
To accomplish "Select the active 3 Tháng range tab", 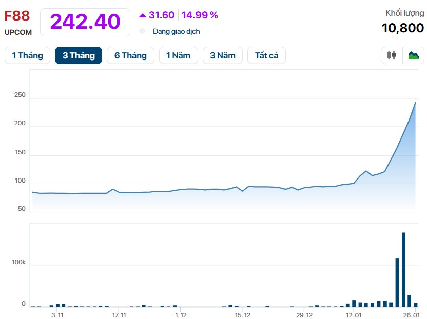I will (x=79, y=55).
